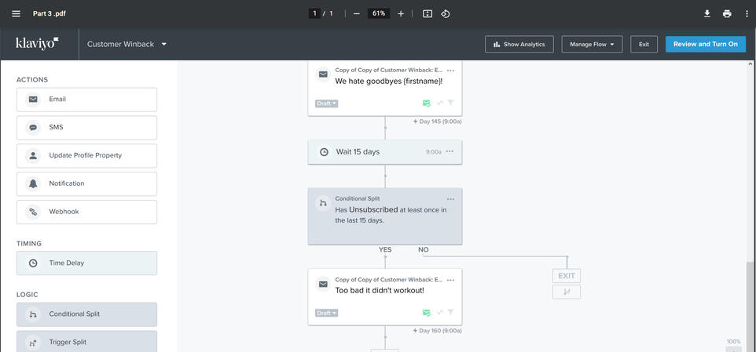The image size is (756, 352).
Task: Open Draft status dropdown on 'We hate goodbyes' email
Action: (326, 103)
